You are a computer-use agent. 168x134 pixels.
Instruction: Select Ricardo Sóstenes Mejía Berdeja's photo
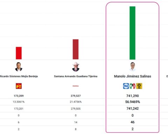pyautogui.click(x=19, y=67)
